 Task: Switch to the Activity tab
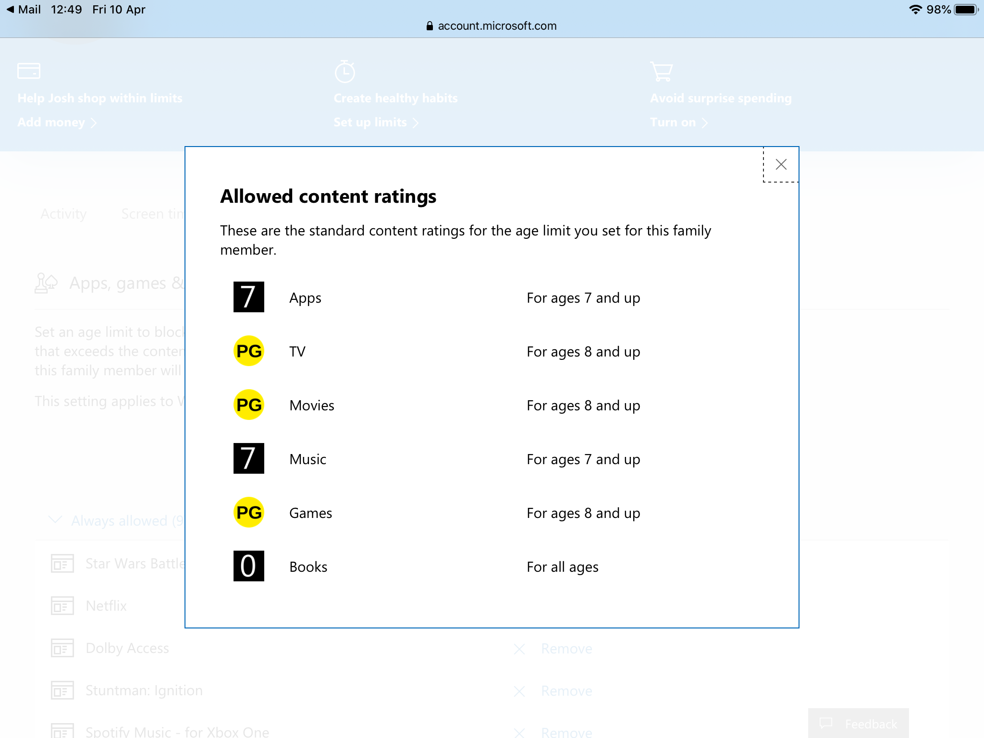pos(63,214)
